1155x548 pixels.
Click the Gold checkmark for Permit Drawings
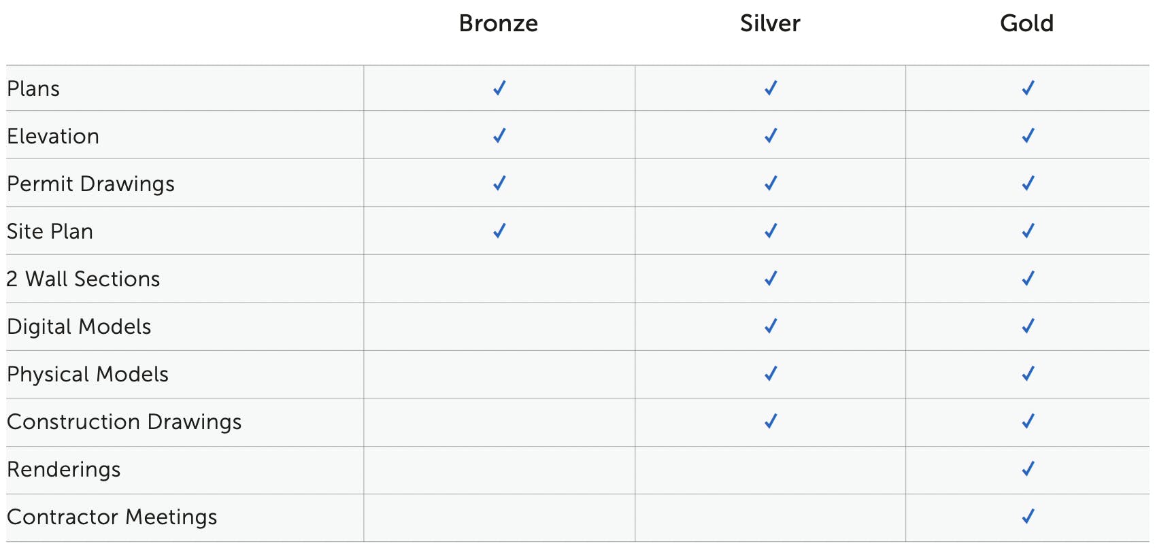point(1028,184)
